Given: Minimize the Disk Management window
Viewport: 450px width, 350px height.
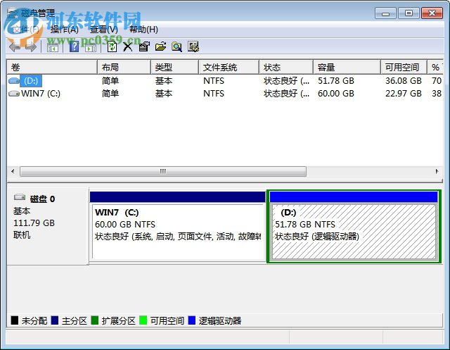Looking at the screenshot, I should pyautogui.click(x=385, y=13).
